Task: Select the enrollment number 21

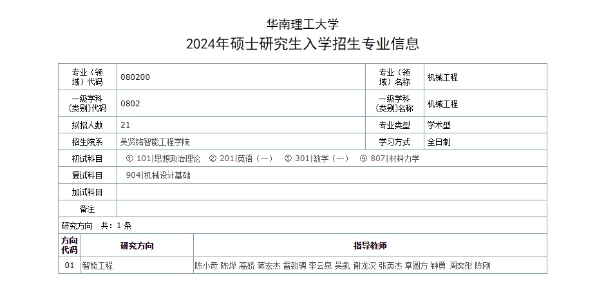Action: (x=125, y=125)
